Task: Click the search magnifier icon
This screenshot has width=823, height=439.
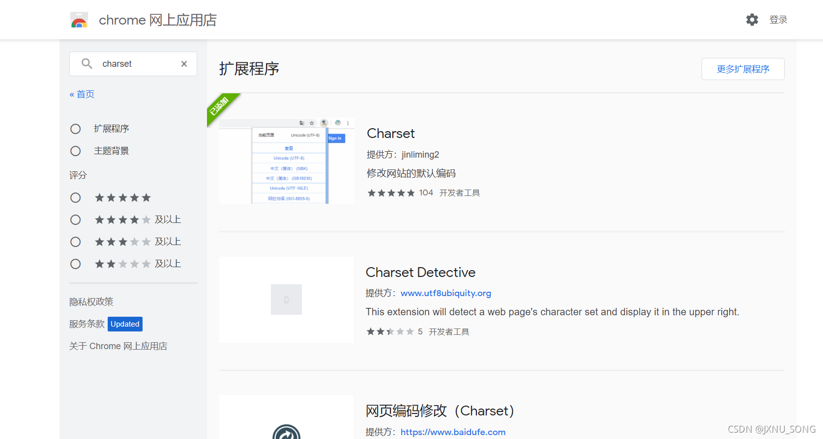Action: tap(87, 64)
